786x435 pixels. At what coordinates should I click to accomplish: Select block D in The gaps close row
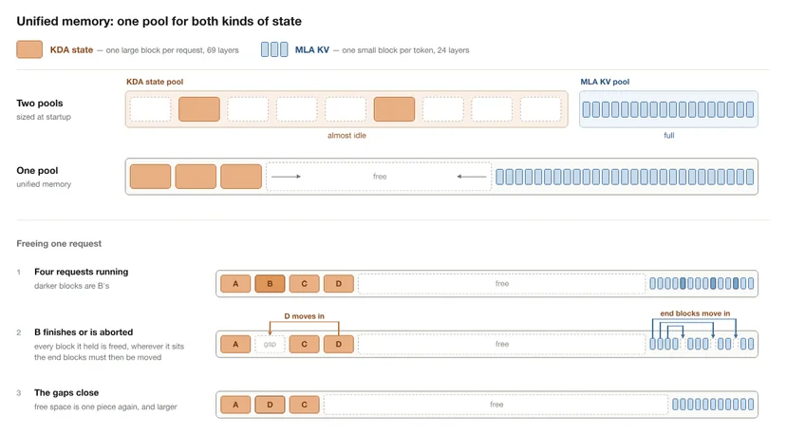point(270,405)
